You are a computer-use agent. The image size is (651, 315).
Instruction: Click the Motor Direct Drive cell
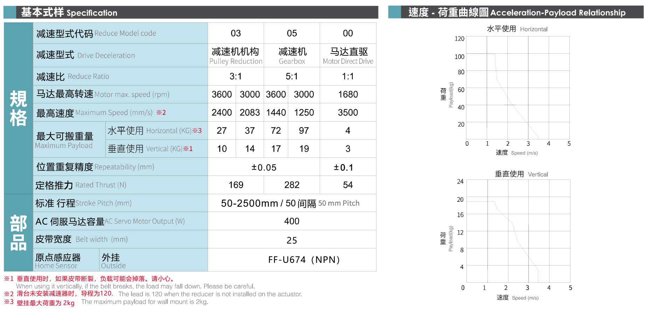348,56
